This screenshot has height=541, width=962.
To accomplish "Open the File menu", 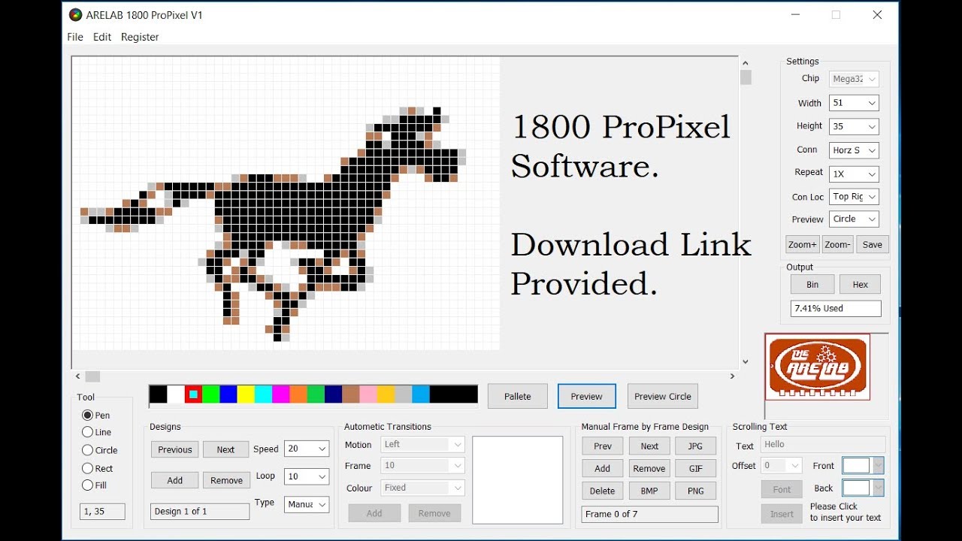I will tap(75, 37).
